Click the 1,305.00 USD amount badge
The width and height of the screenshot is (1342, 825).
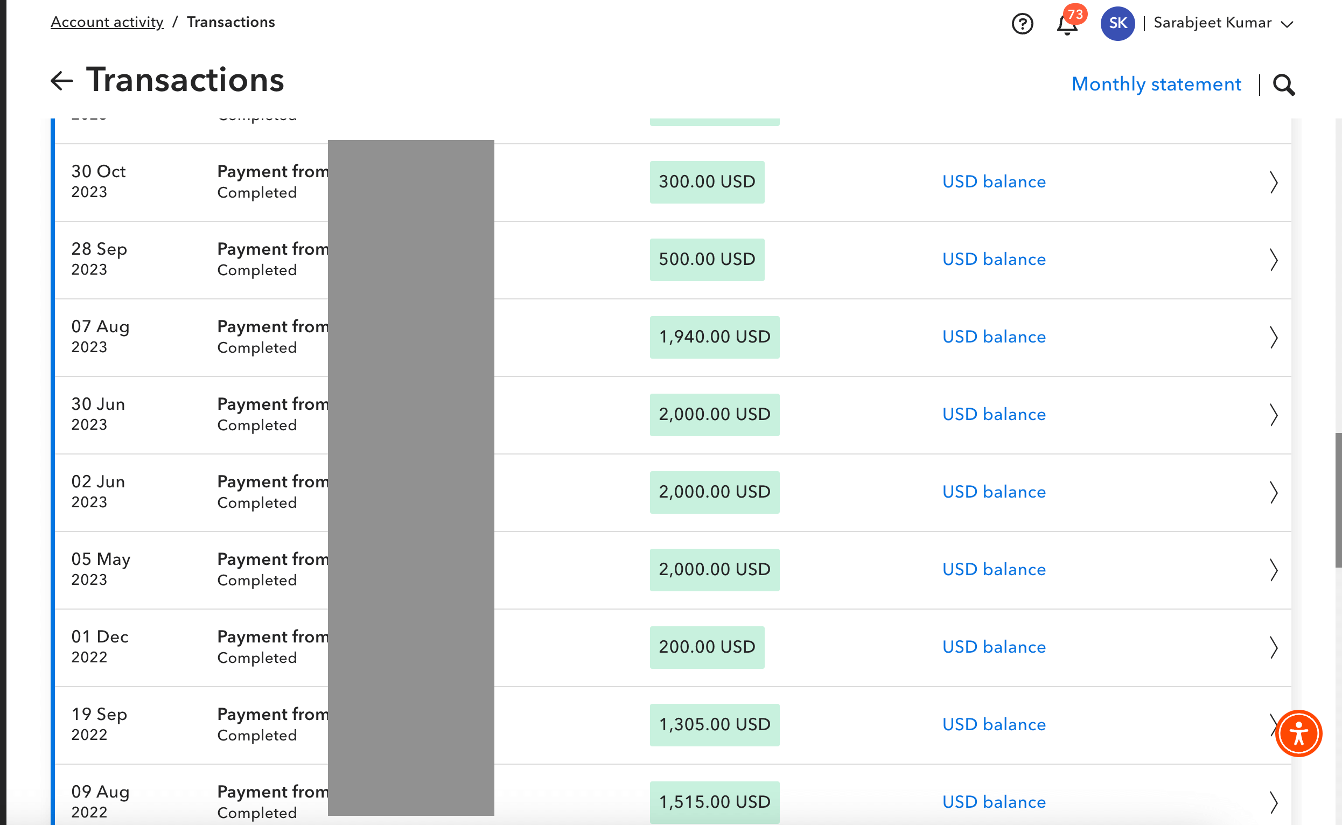click(x=714, y=724)
